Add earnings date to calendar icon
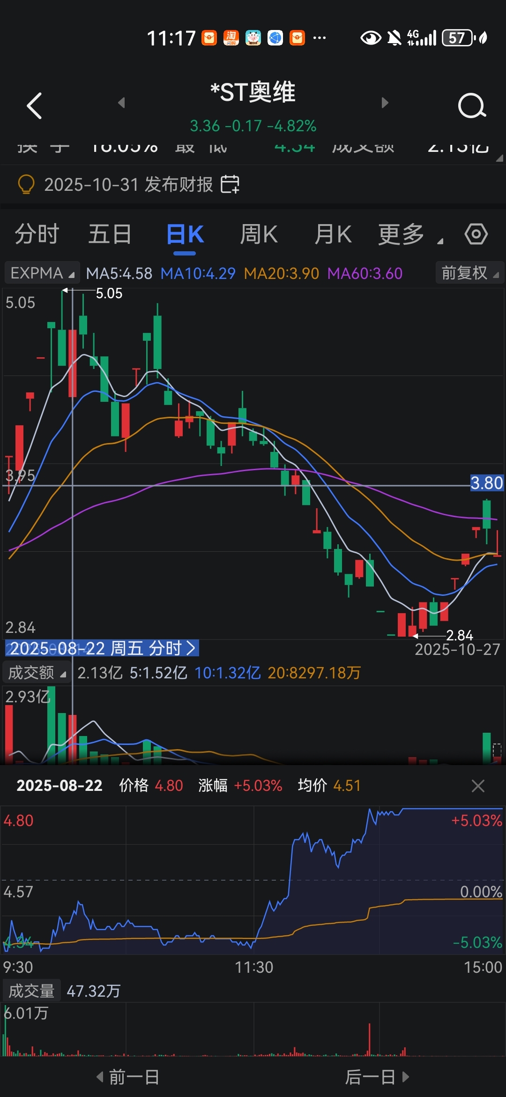Viewport: 506px width, 1097px height. click(x=230, y=184)
